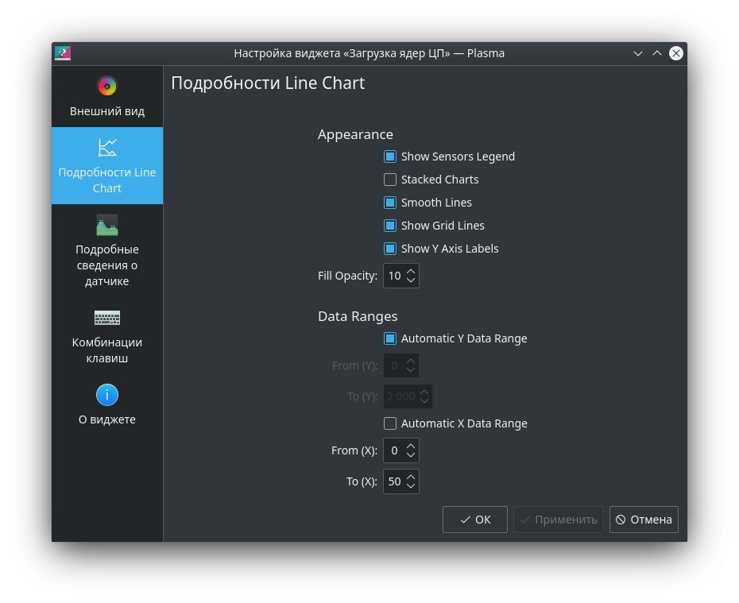Screen dimensions: 739x603
Task: Select the line chart icon in sidebar
Action: click(107, 148)
